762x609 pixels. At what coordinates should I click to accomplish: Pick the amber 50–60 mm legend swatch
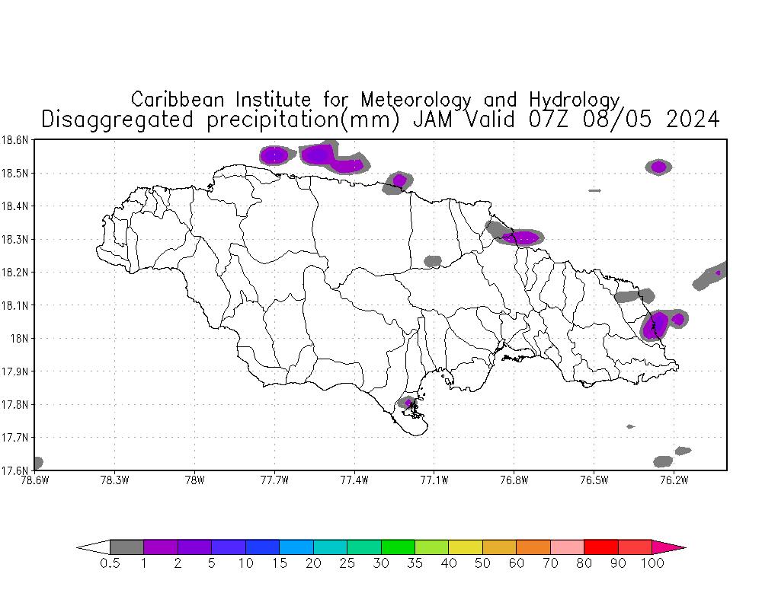500,547
